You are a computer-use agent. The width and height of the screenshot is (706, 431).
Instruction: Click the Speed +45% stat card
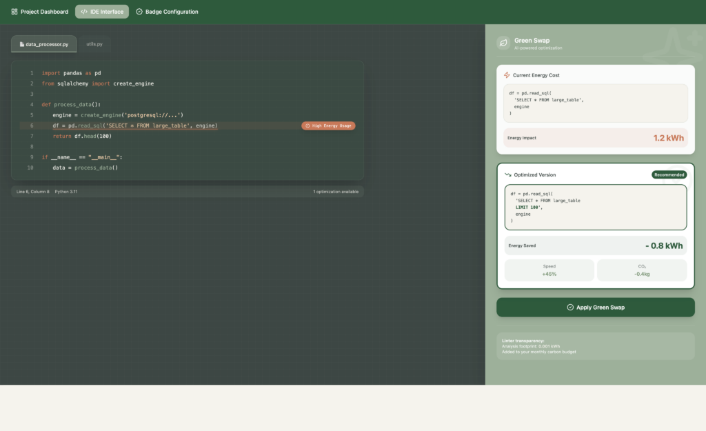pos(549,270)
